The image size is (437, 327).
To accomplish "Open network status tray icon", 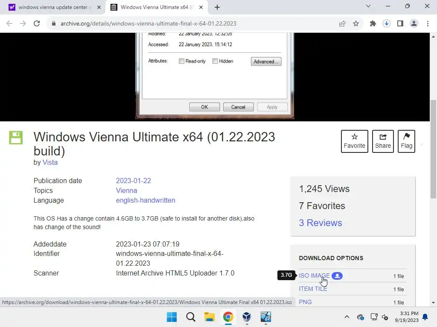I will coord(374,317).
